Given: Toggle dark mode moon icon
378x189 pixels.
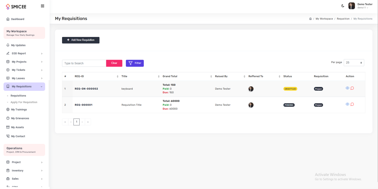Looking at the screenshot, I should pyautogui.click(x=343, y=6).
